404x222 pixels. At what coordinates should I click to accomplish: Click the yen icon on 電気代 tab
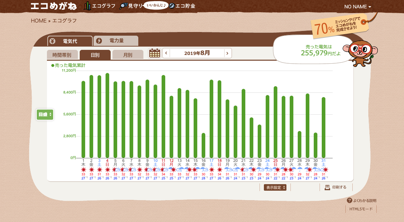tap(52, 41)
